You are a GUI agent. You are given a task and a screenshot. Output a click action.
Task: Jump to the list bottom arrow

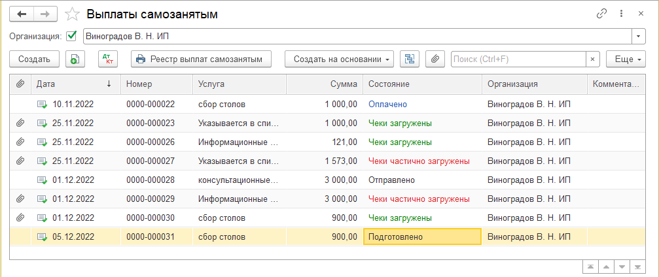coord(638,267)
